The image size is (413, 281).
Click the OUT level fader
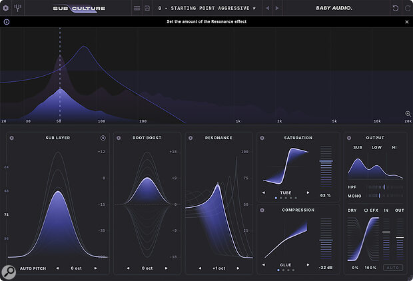[400, 239]
